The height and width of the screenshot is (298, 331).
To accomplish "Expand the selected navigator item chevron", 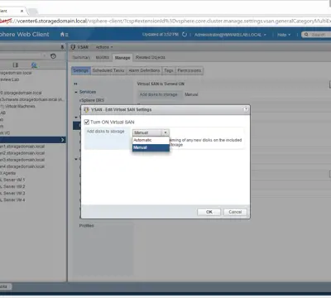I will (x=63, y=140).
